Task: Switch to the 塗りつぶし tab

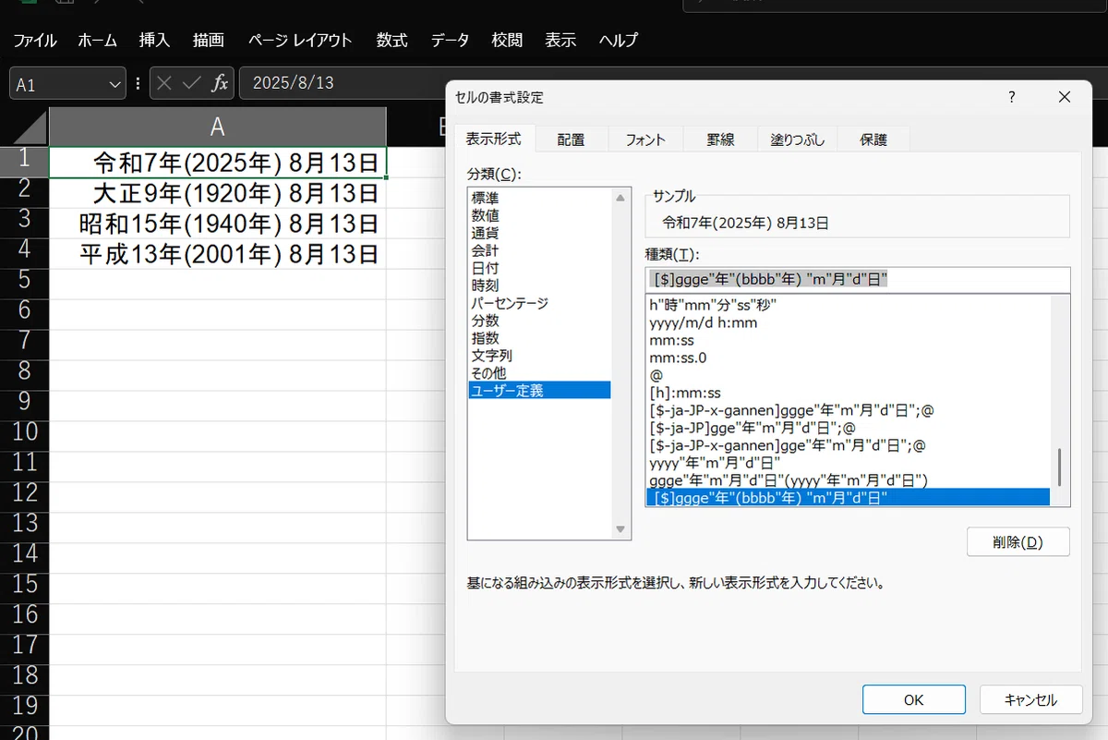Action: 798,140
